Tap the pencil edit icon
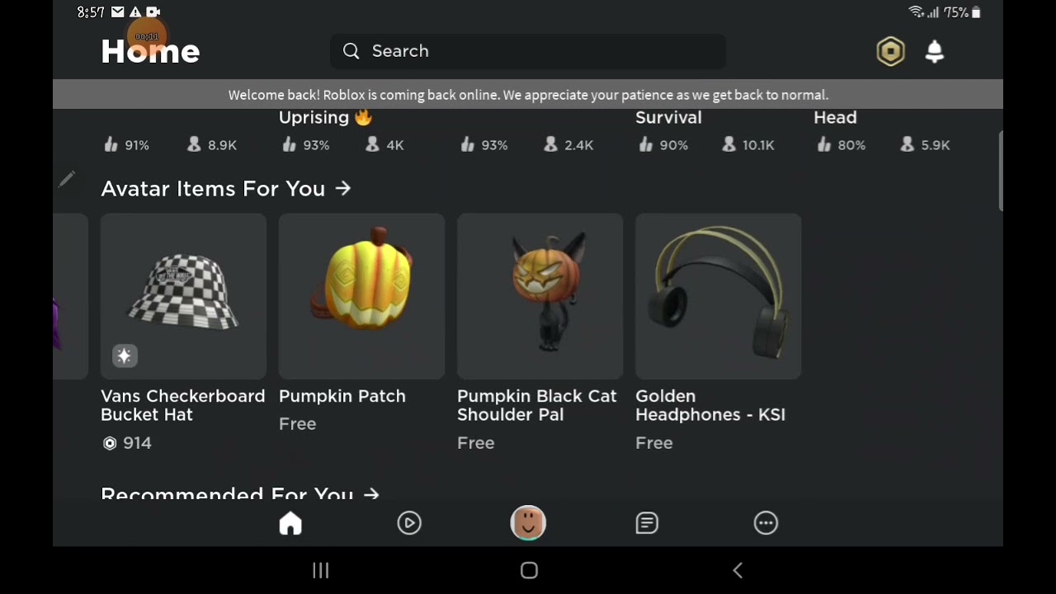This screenshot has height=594, width=1056. 67,179
